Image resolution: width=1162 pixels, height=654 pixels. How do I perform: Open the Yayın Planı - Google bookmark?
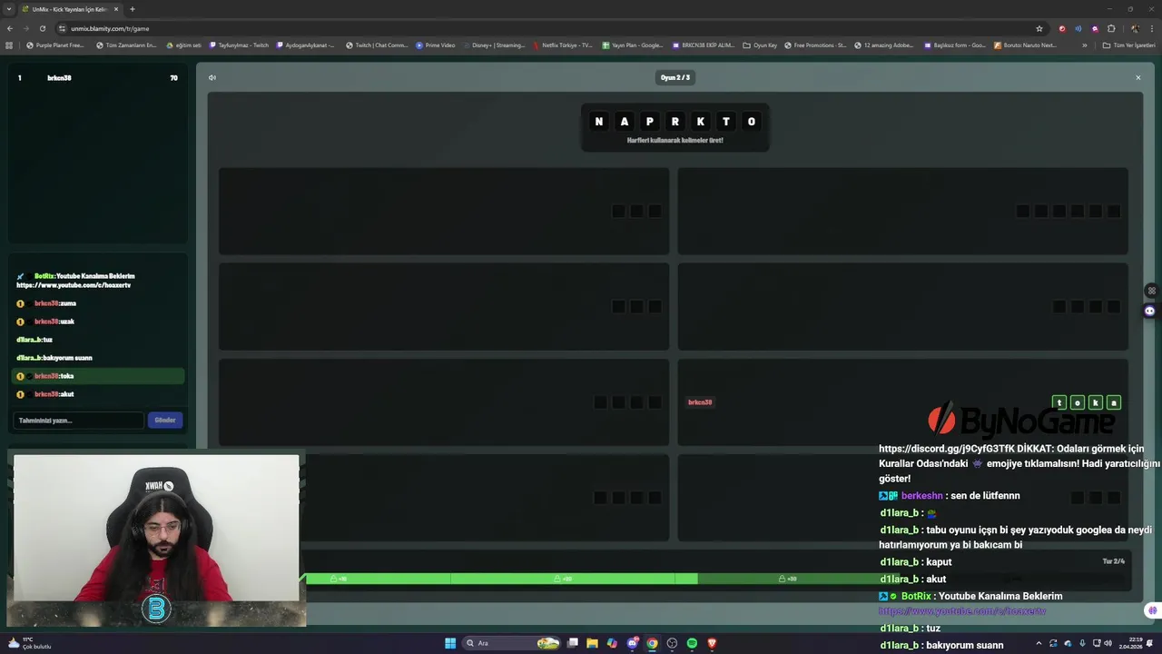point(632,45)
